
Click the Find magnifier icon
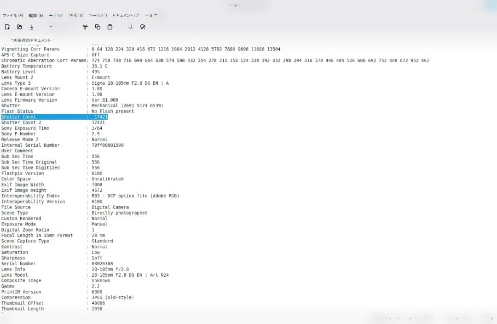(130, 27)
